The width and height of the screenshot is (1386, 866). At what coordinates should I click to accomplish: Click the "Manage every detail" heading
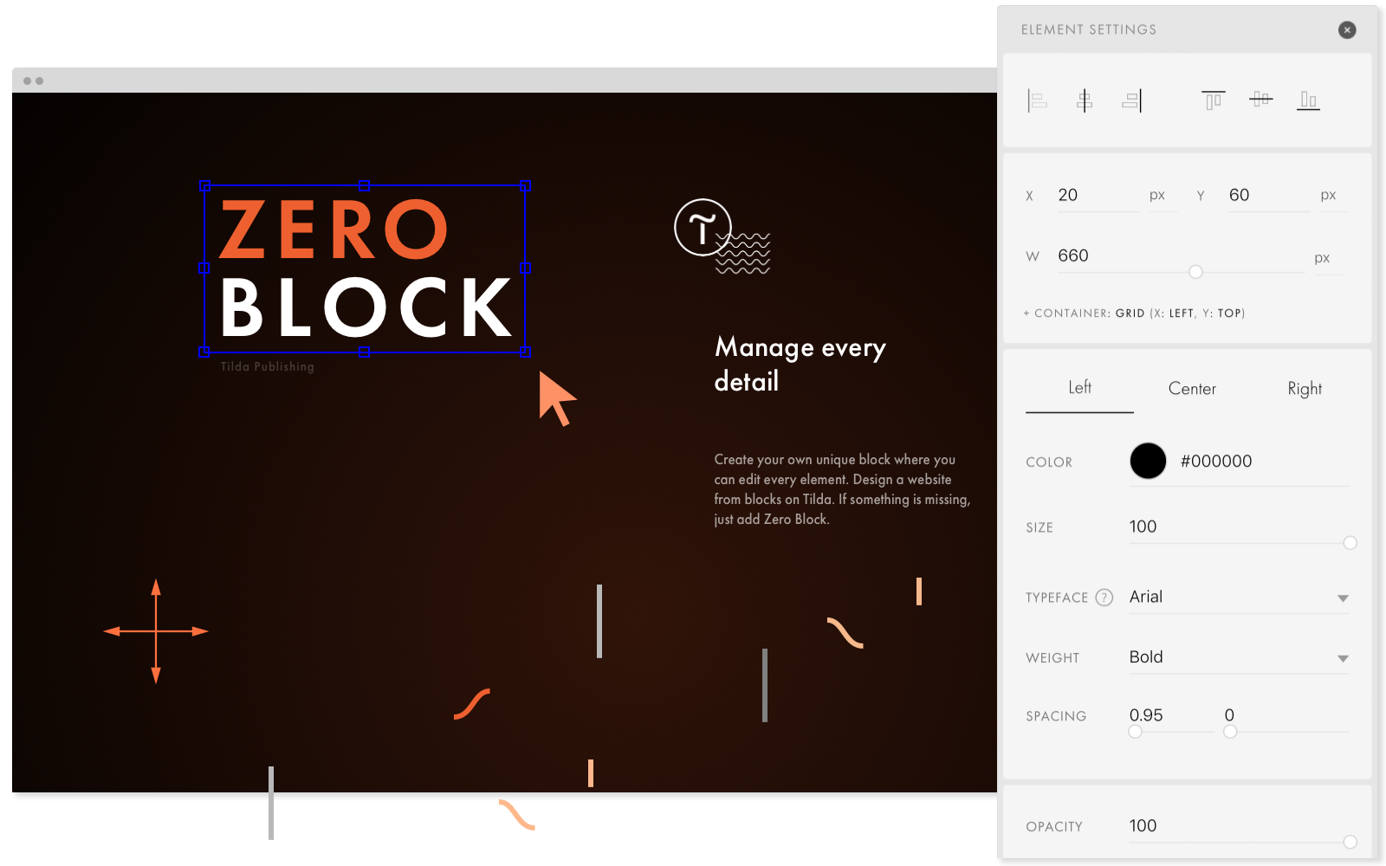click(x=800, y=364)
